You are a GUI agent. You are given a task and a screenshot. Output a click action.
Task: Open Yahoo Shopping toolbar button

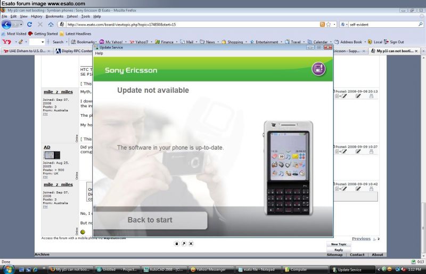point(233,42)
